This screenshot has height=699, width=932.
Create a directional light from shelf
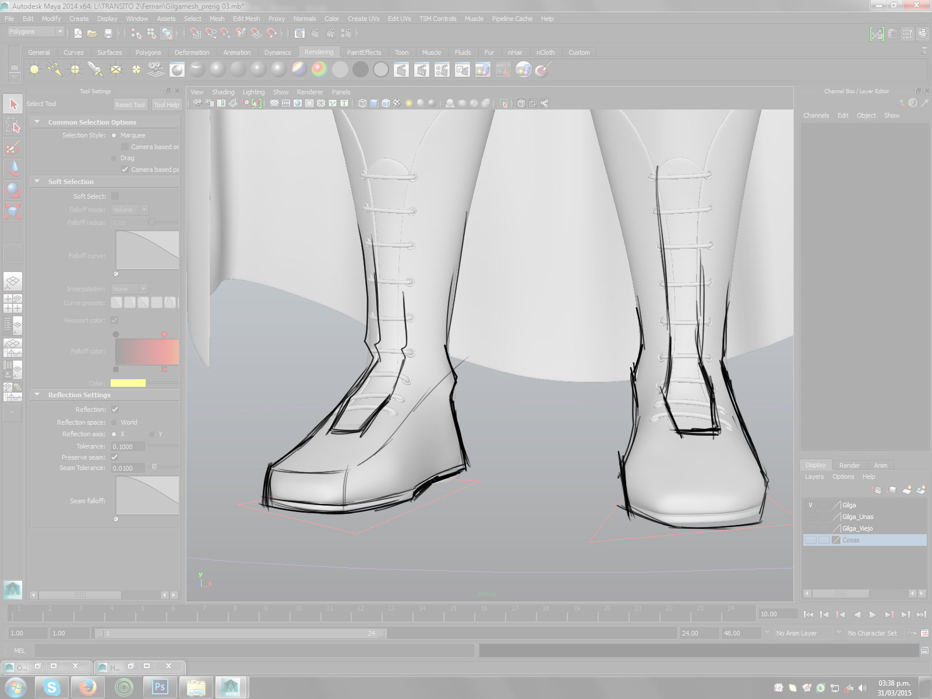click(x=55, y=70)
